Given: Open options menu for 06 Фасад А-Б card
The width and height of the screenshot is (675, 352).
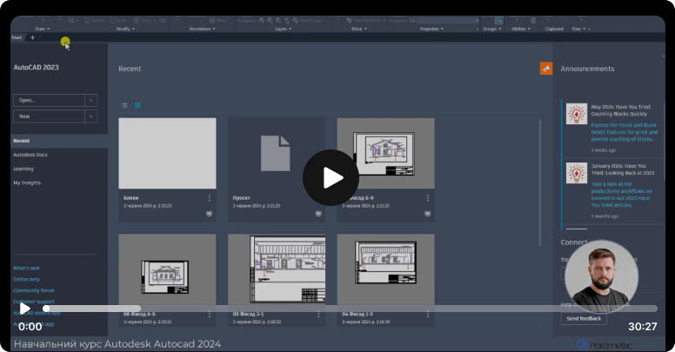Looking at the screenshot, I should (x=210, y=315).
